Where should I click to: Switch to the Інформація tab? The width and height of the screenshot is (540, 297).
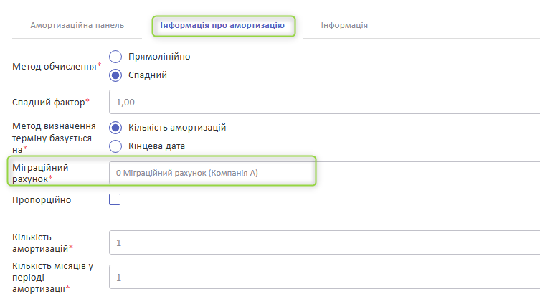pyautogui.click(x=344, y=25)
